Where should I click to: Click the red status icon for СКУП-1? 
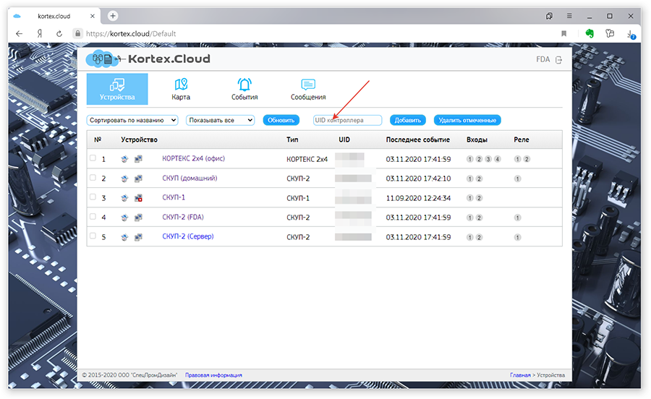coord(138,197)
